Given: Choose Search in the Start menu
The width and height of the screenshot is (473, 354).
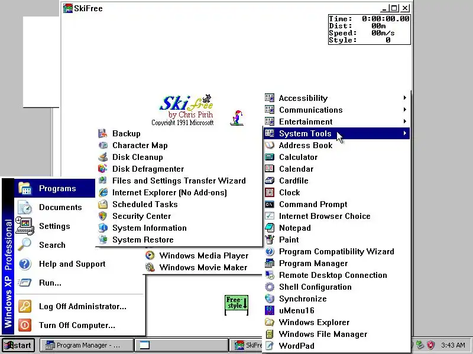Looking at the screenshot, I should [55, 245].
